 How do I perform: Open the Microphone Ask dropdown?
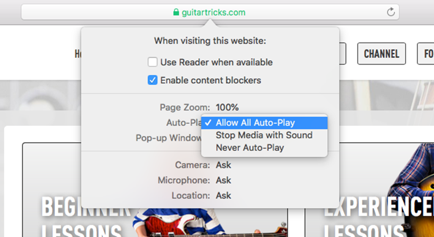click(x=223, y=180)
